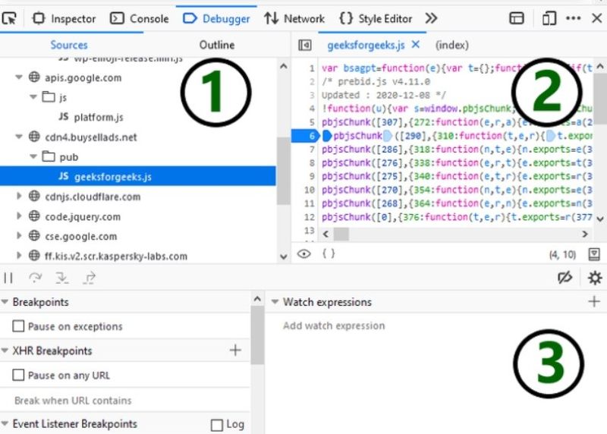
Task: Collapse the cdn4.buysellads.net node
Action: click(x=18, y=137)
